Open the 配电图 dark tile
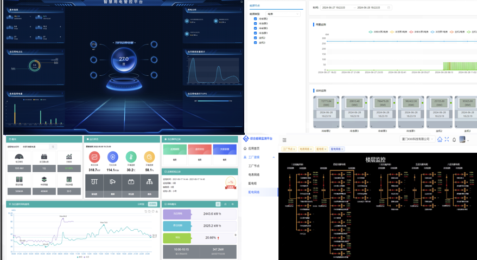The height and width of the screenshot is (260, 477). [x=94, y=186]
